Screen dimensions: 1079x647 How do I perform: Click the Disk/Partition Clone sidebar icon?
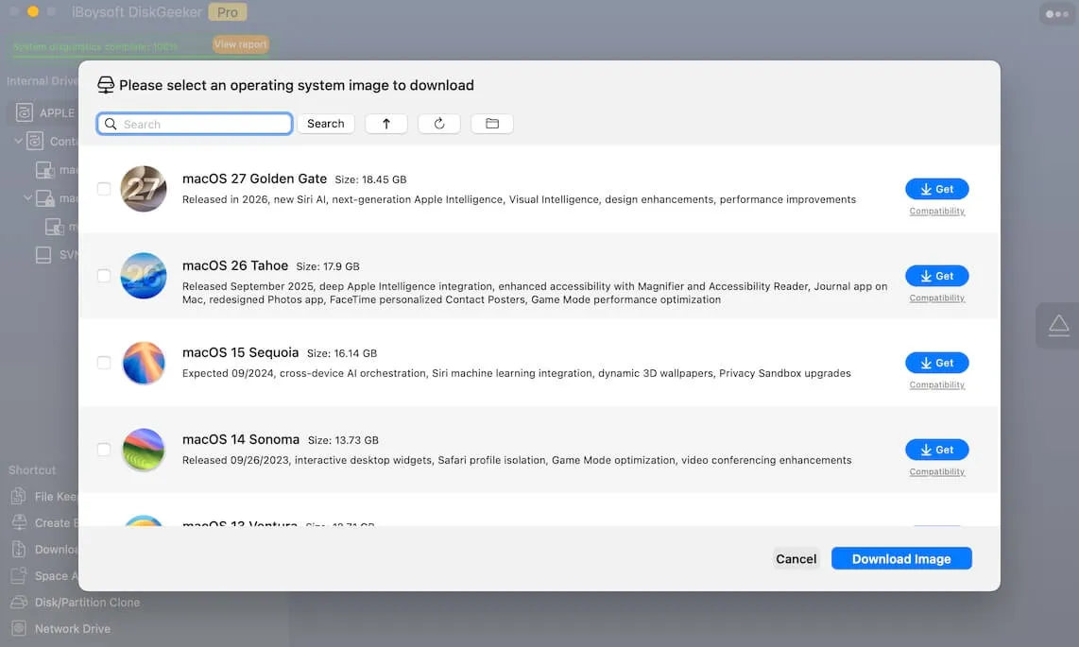coord(19,603)
